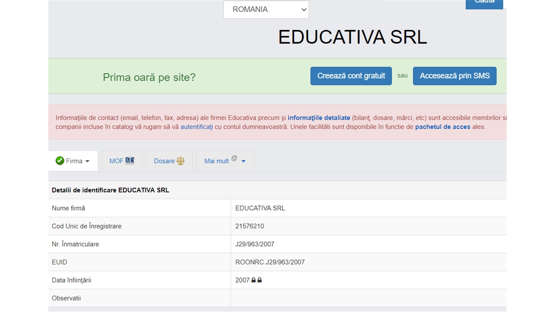
Task: Click the first lock icon after 2007
Action: 254,280
